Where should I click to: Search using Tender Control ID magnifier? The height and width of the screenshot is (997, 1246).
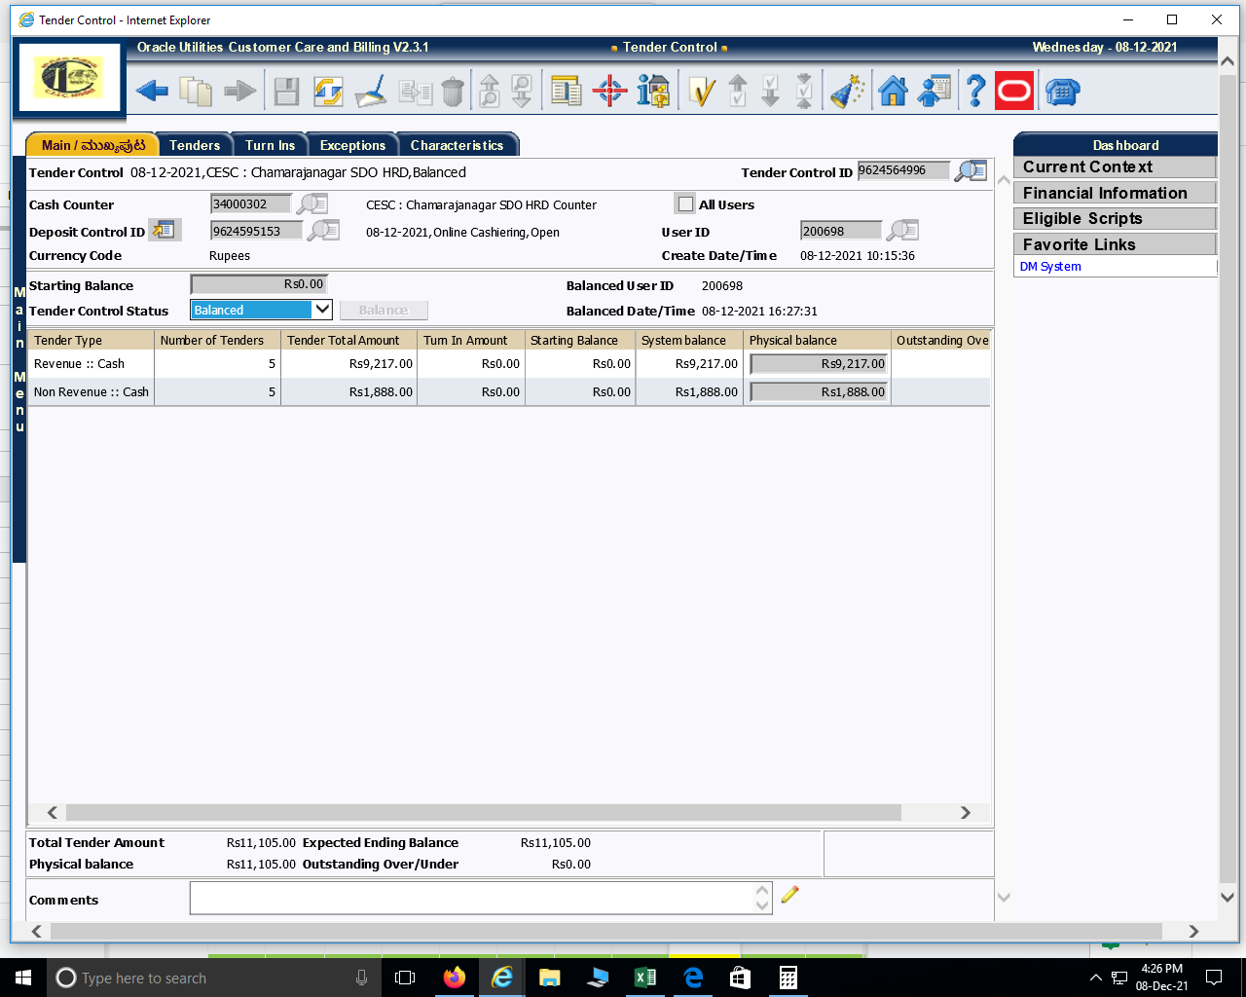point(971,171)
